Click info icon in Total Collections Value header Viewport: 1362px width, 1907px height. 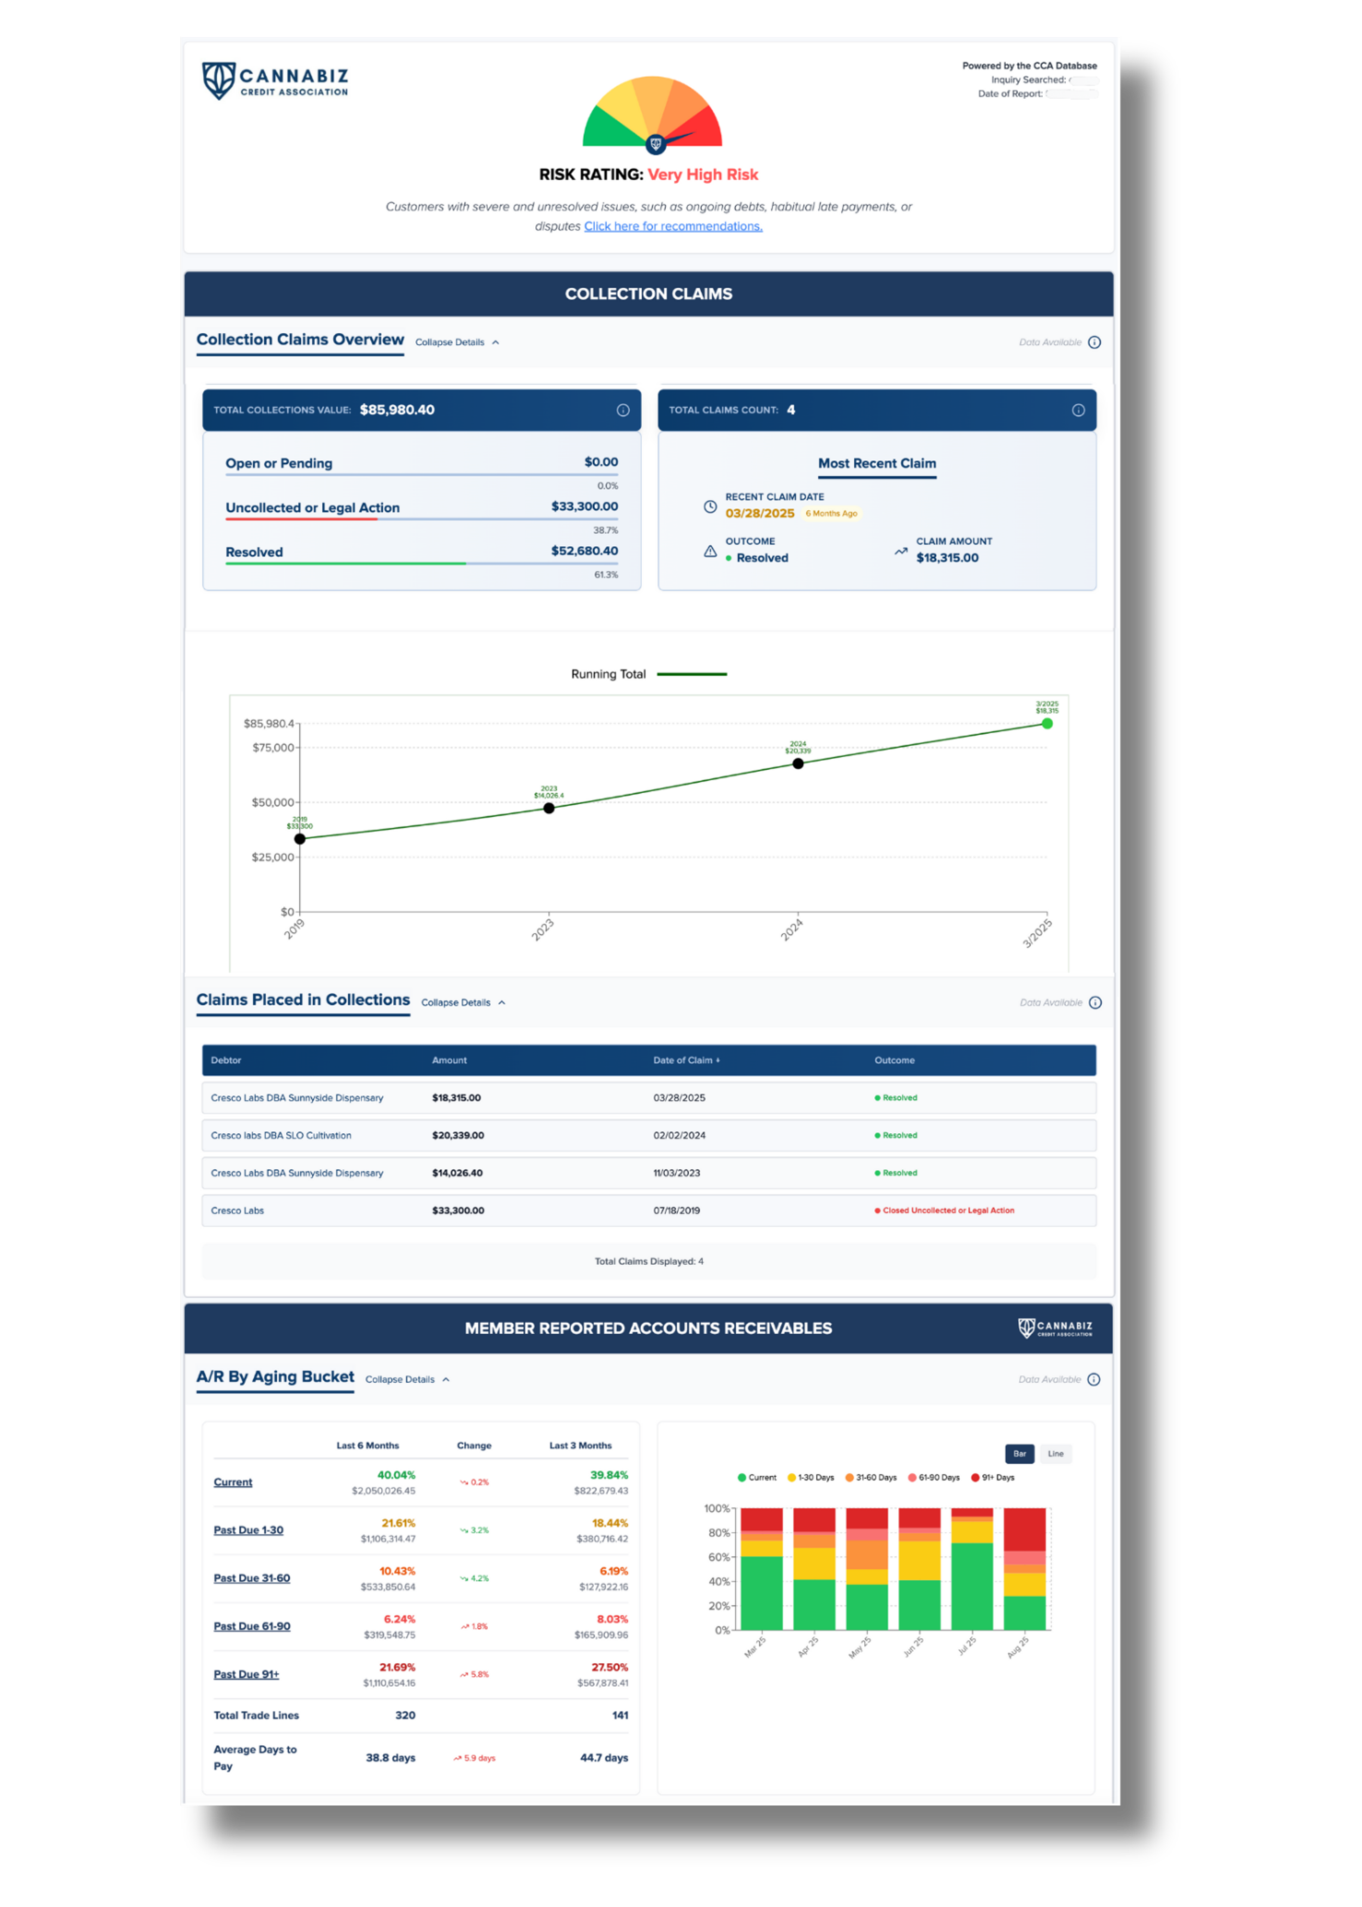623,410
